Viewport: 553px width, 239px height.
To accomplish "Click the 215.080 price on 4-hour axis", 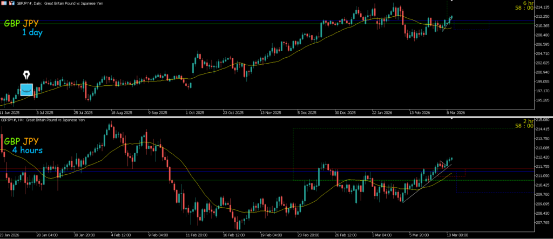I will pyautogui.click(x=542, y=120).
